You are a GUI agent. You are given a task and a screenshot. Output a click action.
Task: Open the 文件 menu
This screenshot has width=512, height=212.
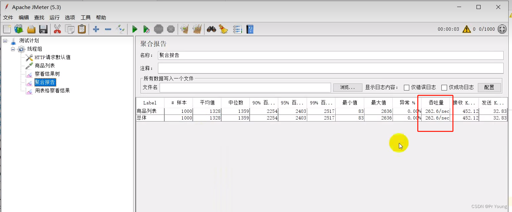tap(8, 18)
